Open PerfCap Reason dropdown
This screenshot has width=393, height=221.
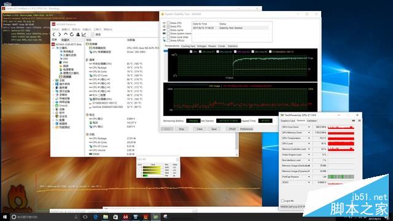click(x=309, y=177)
